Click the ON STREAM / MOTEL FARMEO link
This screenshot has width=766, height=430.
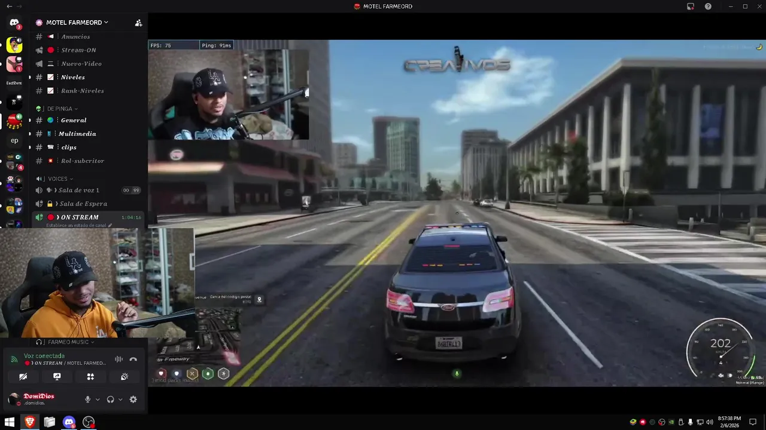point(65,363)
